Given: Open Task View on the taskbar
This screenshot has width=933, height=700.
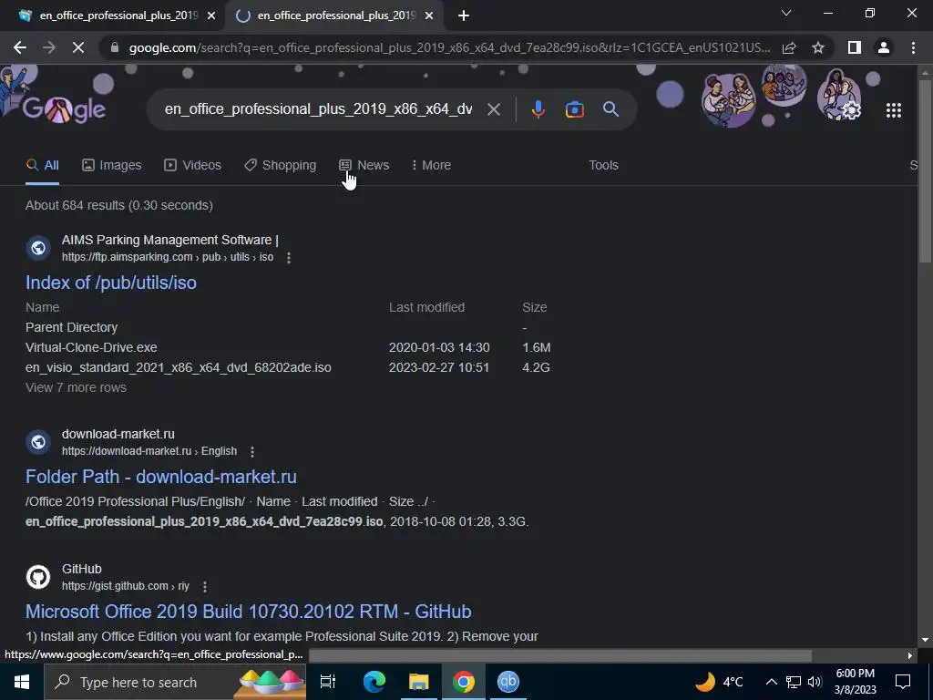Looking at the screenshot, I should pyautogui.click(x=328, y=682).
